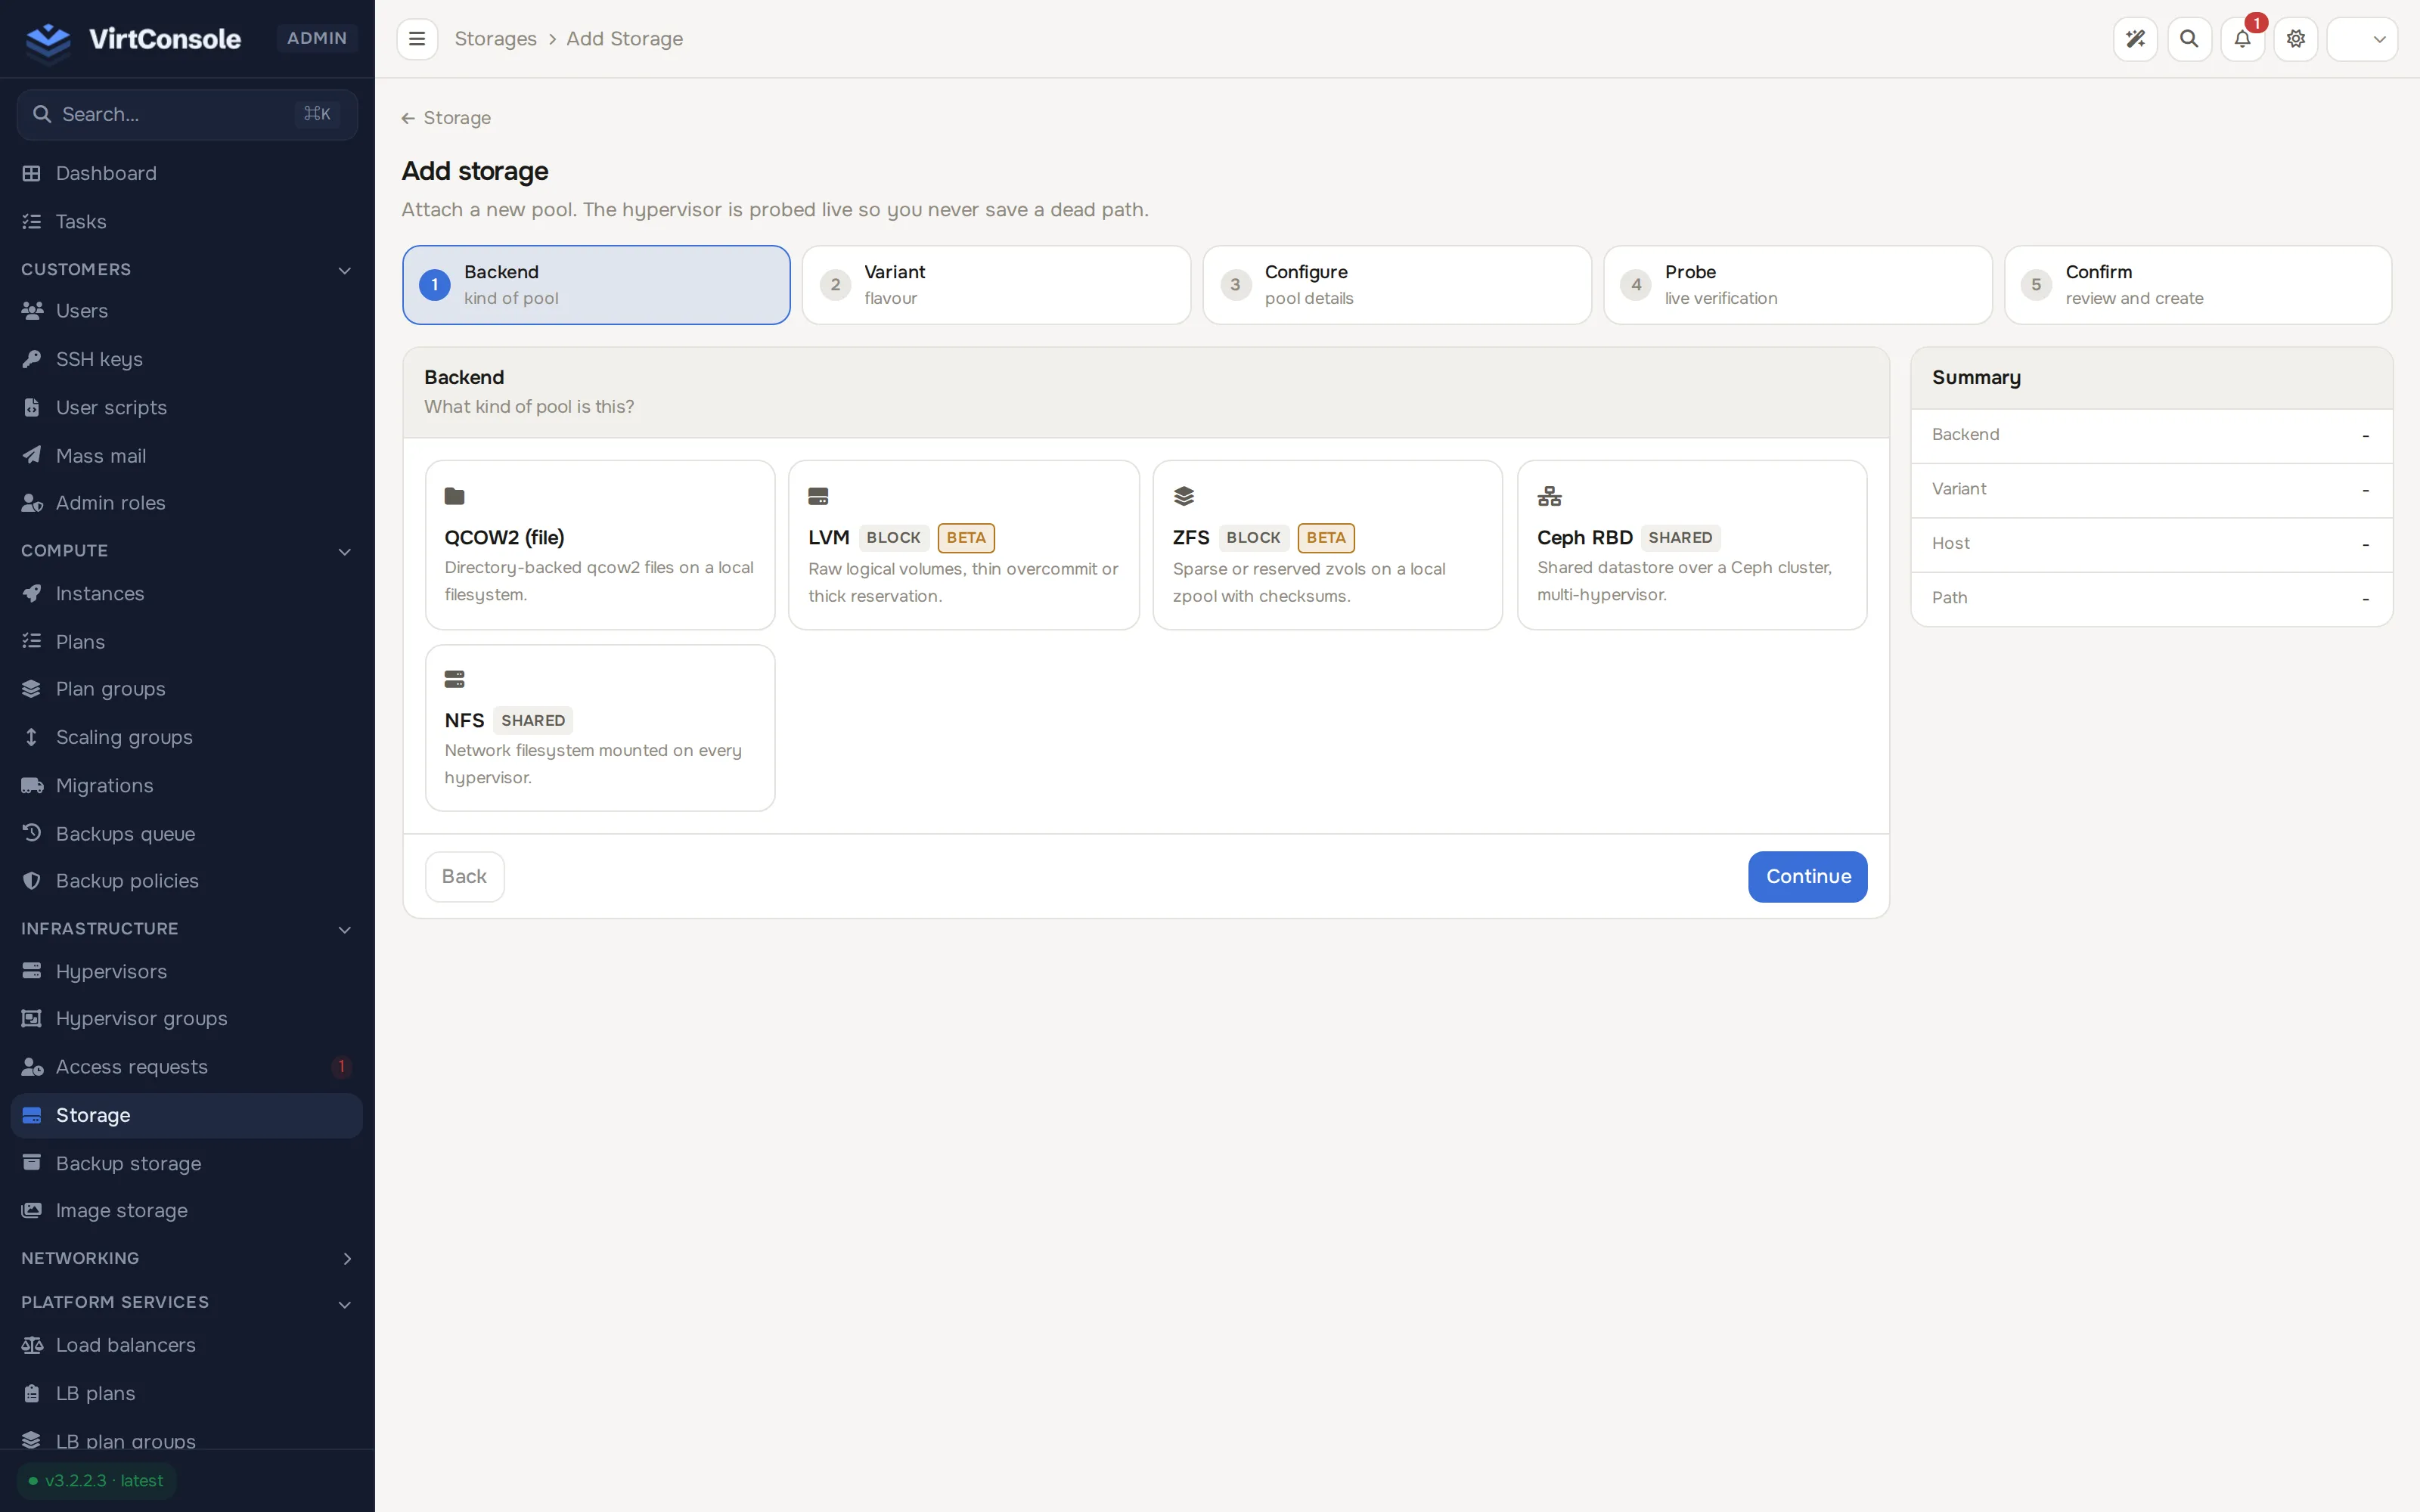Screen dimensions: 2420x1512
Task: Open Access requests with badge
Action: click(187, 1067)
